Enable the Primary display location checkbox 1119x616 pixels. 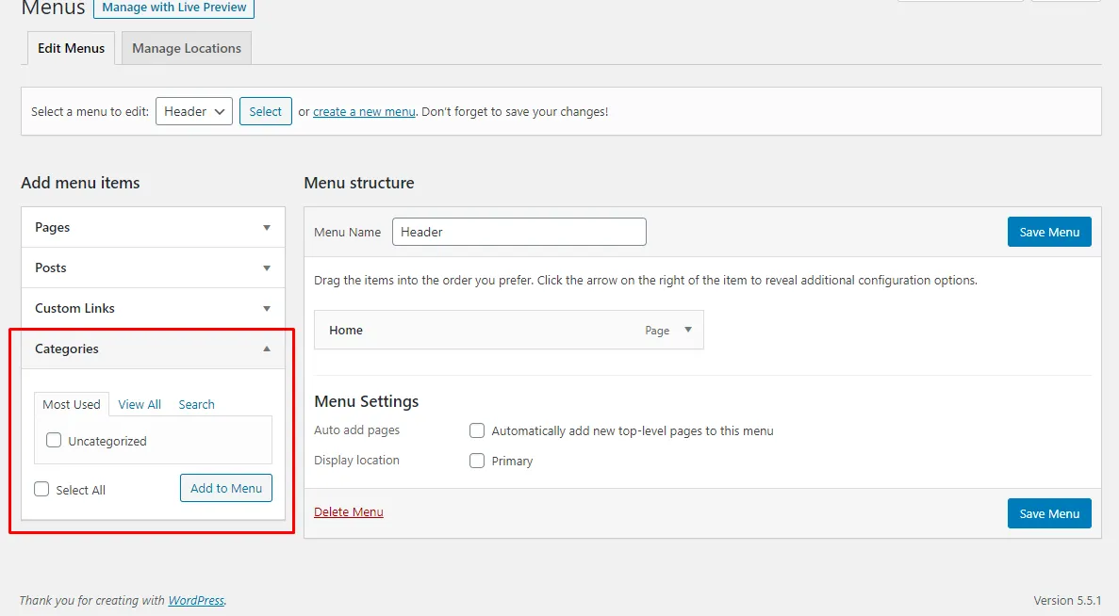tap(477, 461)
